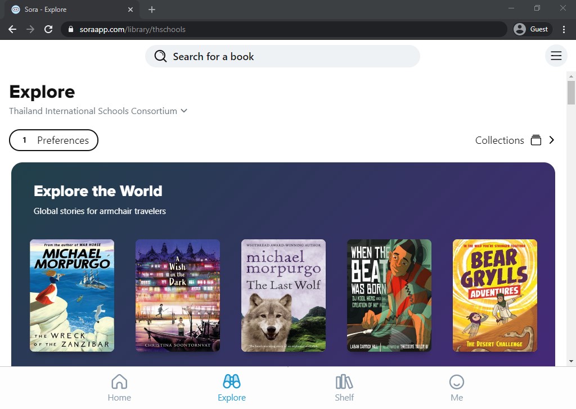
Task: Click the scrollbar down arrow
Action: tap(571, 361)
